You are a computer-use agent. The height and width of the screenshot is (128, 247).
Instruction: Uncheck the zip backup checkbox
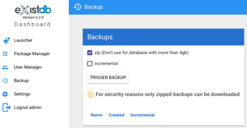click(90, 53)
